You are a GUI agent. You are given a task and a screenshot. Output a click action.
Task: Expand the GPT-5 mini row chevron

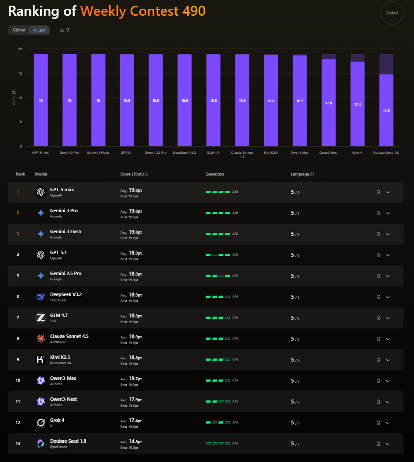click(388, 192)
